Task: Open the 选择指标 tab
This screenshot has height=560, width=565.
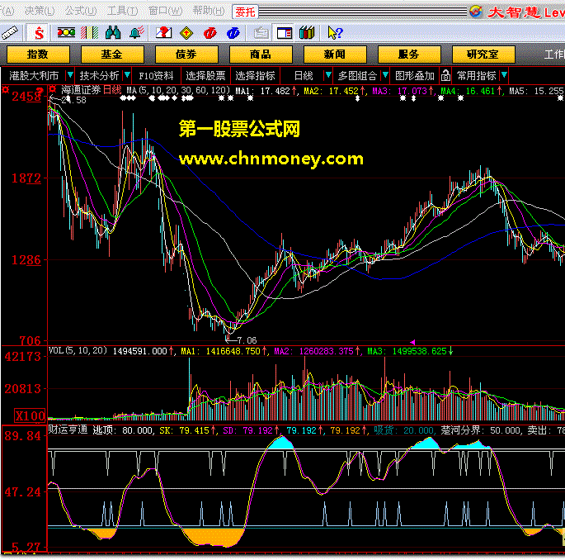Action: (x=255, y=76)
